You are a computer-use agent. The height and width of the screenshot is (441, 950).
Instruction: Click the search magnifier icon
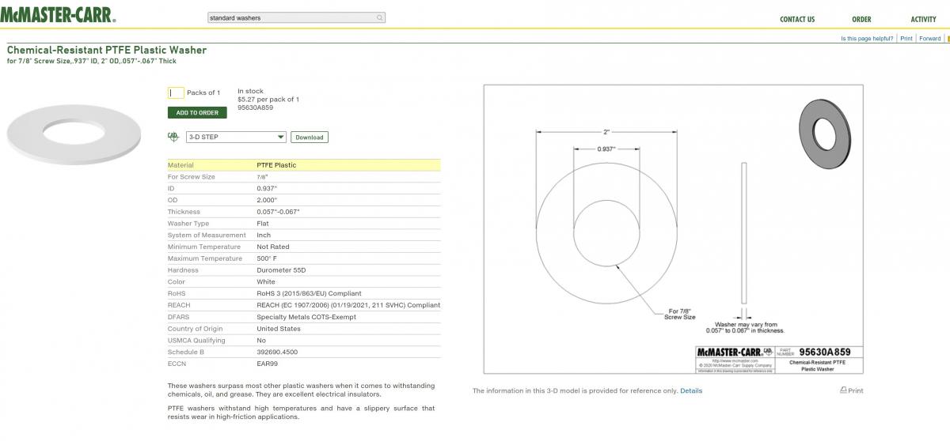pos(380,17)
